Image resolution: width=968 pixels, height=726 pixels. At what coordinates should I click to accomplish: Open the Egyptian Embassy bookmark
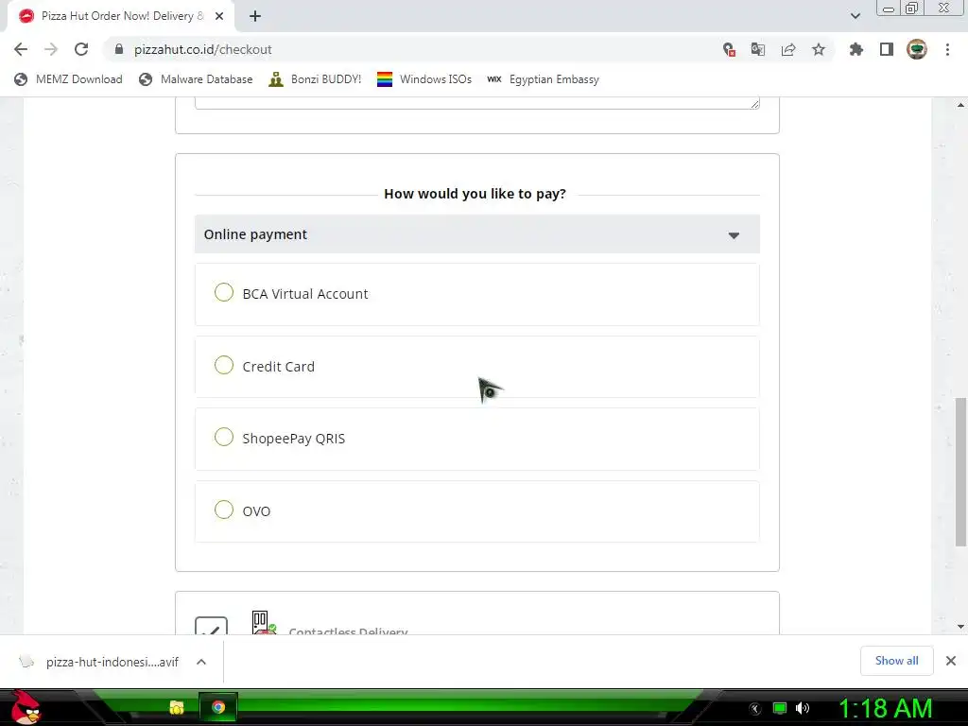[x=544, y=79]
